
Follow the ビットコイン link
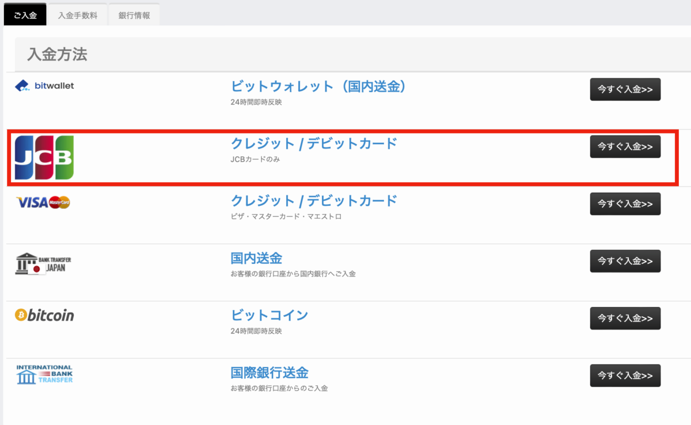pyautogui.click(x=269, y=315)
